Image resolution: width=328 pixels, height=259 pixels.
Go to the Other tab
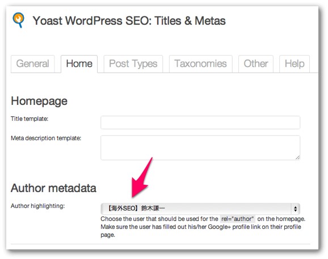[256, 63]
